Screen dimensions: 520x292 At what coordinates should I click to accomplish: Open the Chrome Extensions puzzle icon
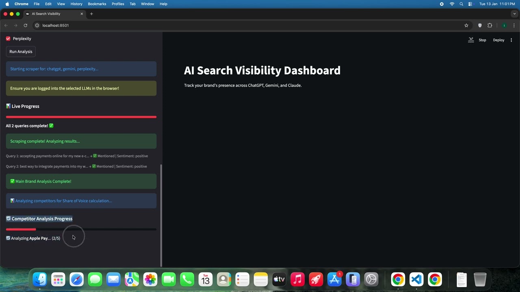point(490,26)
